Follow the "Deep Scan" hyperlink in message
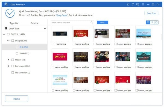 tap(61, 15)
